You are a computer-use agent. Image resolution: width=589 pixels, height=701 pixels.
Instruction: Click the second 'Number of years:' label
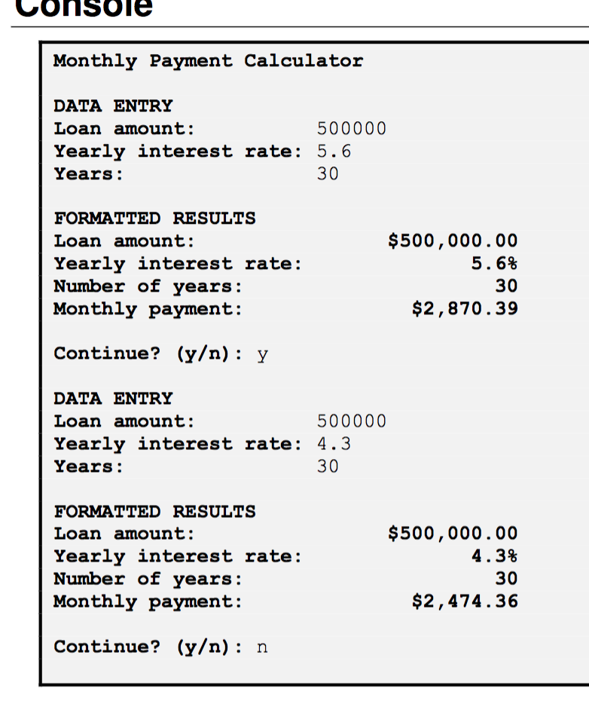coord(148,579)
